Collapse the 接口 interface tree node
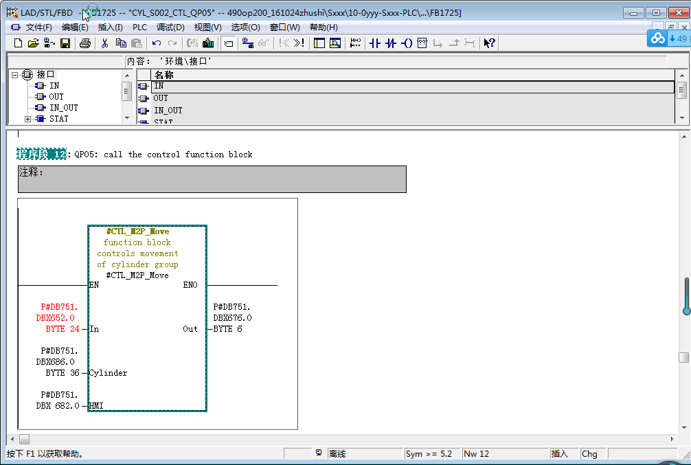 (x=15, y=74)
